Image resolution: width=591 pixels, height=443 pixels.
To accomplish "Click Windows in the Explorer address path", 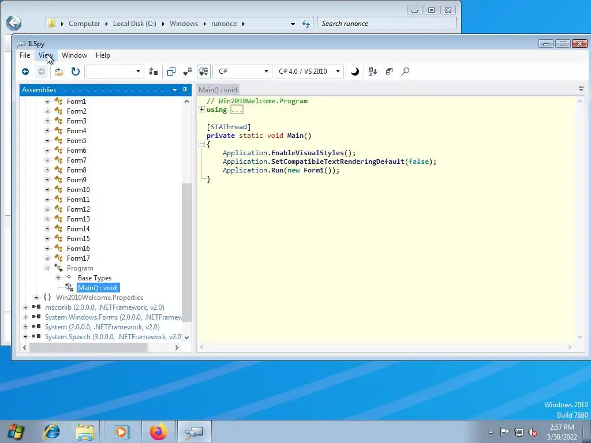I will [184, 23].
